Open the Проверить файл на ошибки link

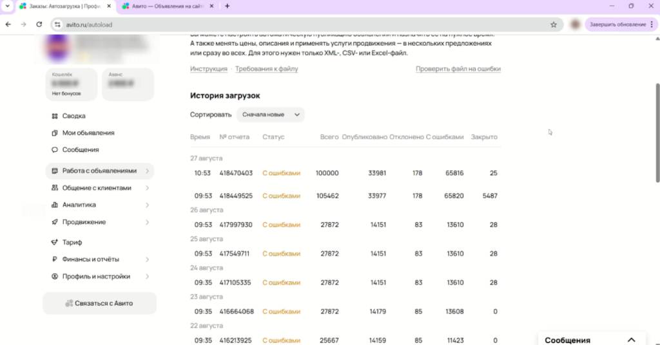tap(458, 69)
